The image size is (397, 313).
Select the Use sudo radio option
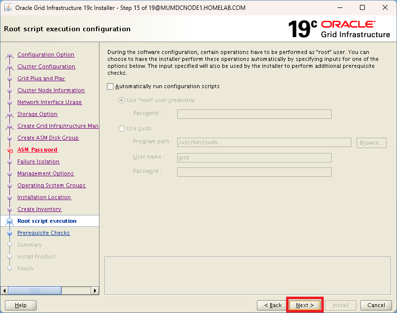(122, 129)
